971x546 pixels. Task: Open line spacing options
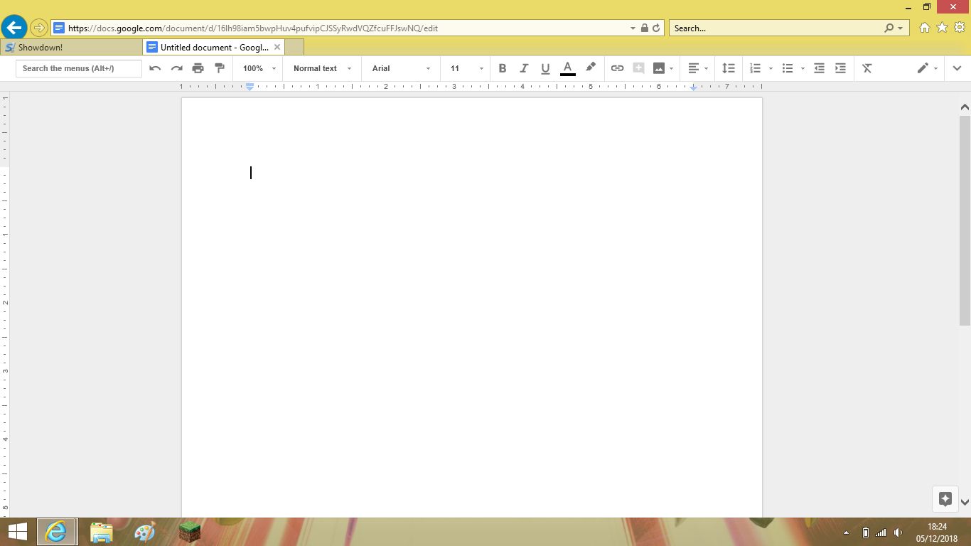pos(729,68)
